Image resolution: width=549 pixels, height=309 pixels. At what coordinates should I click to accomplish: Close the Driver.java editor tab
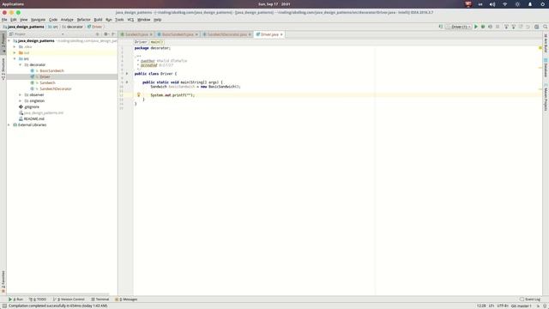tap(281, 34)
